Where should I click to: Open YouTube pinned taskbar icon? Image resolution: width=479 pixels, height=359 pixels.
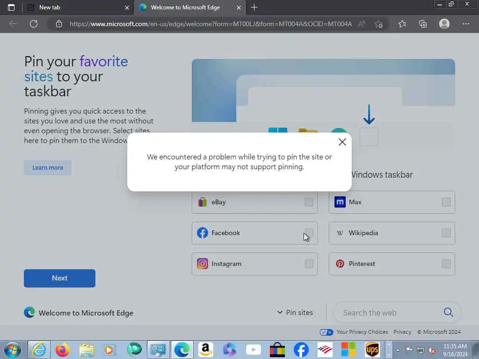254,350
